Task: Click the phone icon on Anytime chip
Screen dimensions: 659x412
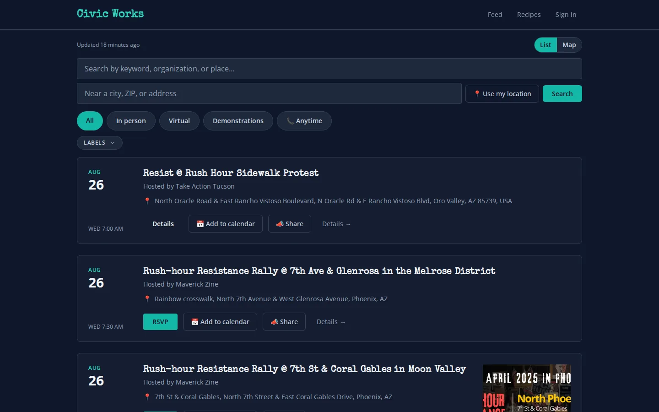Action: [x=290, y=121]
